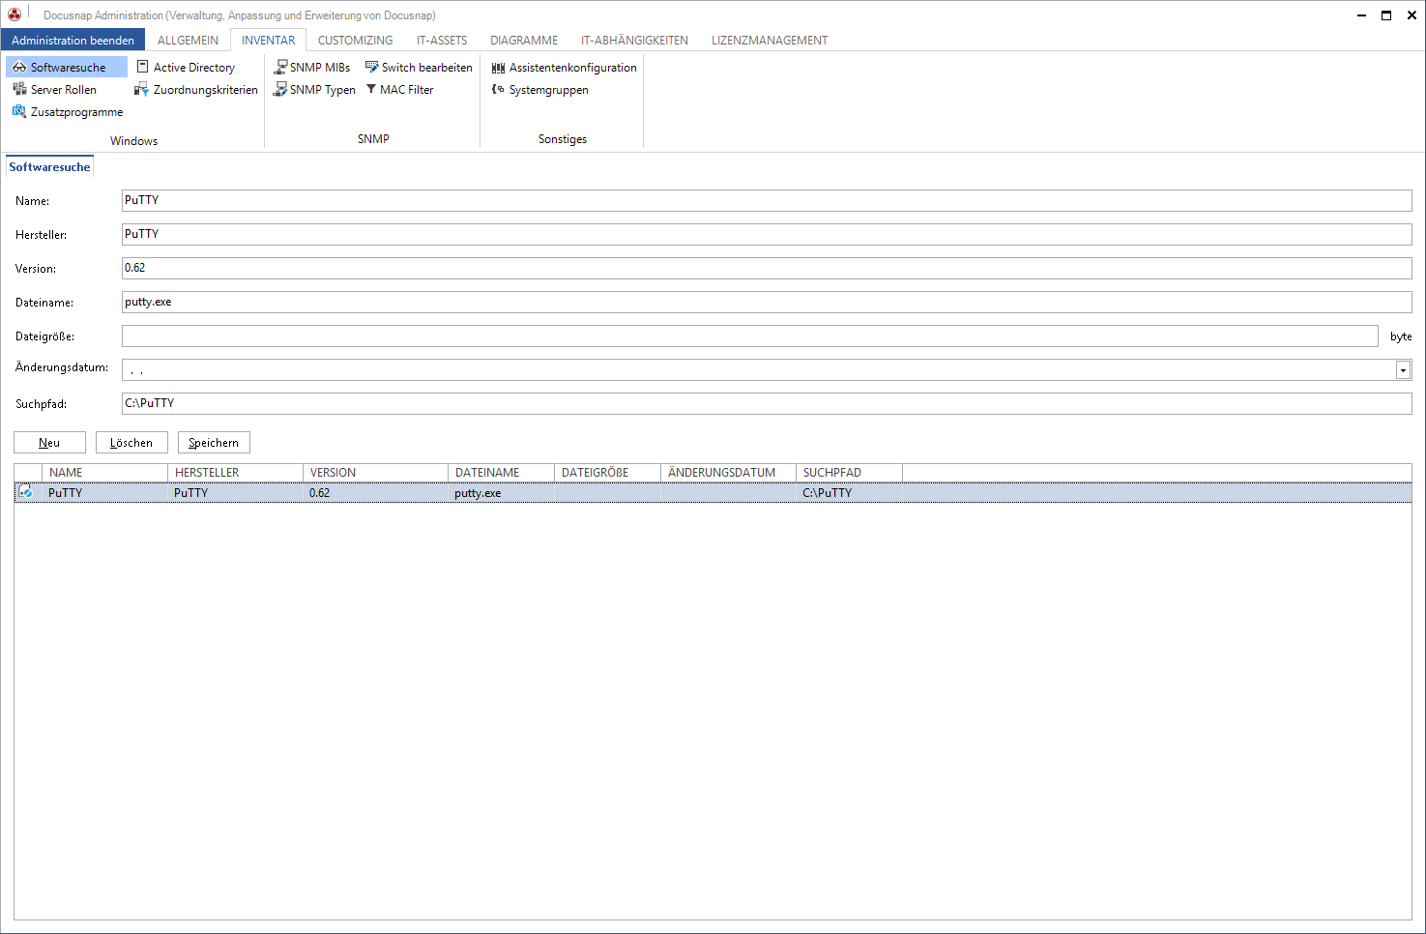The width and height of the screenshot is (1426, 934).
Task: Switch to the IT-ASSETS ribbon tab
Action: [x=442, y=40]
